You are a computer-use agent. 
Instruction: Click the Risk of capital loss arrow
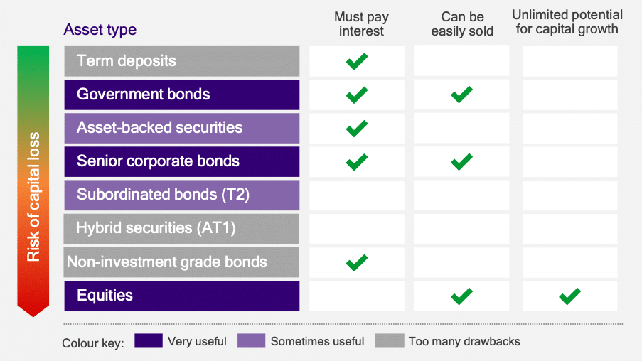33,181
